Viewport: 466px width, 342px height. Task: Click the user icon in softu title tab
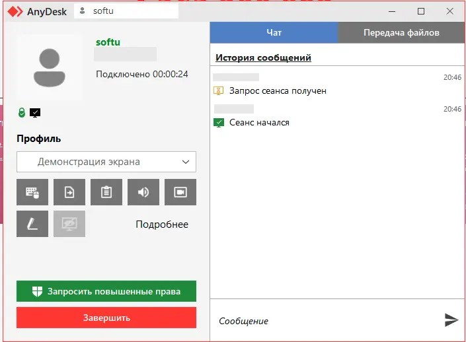point(83,11)
